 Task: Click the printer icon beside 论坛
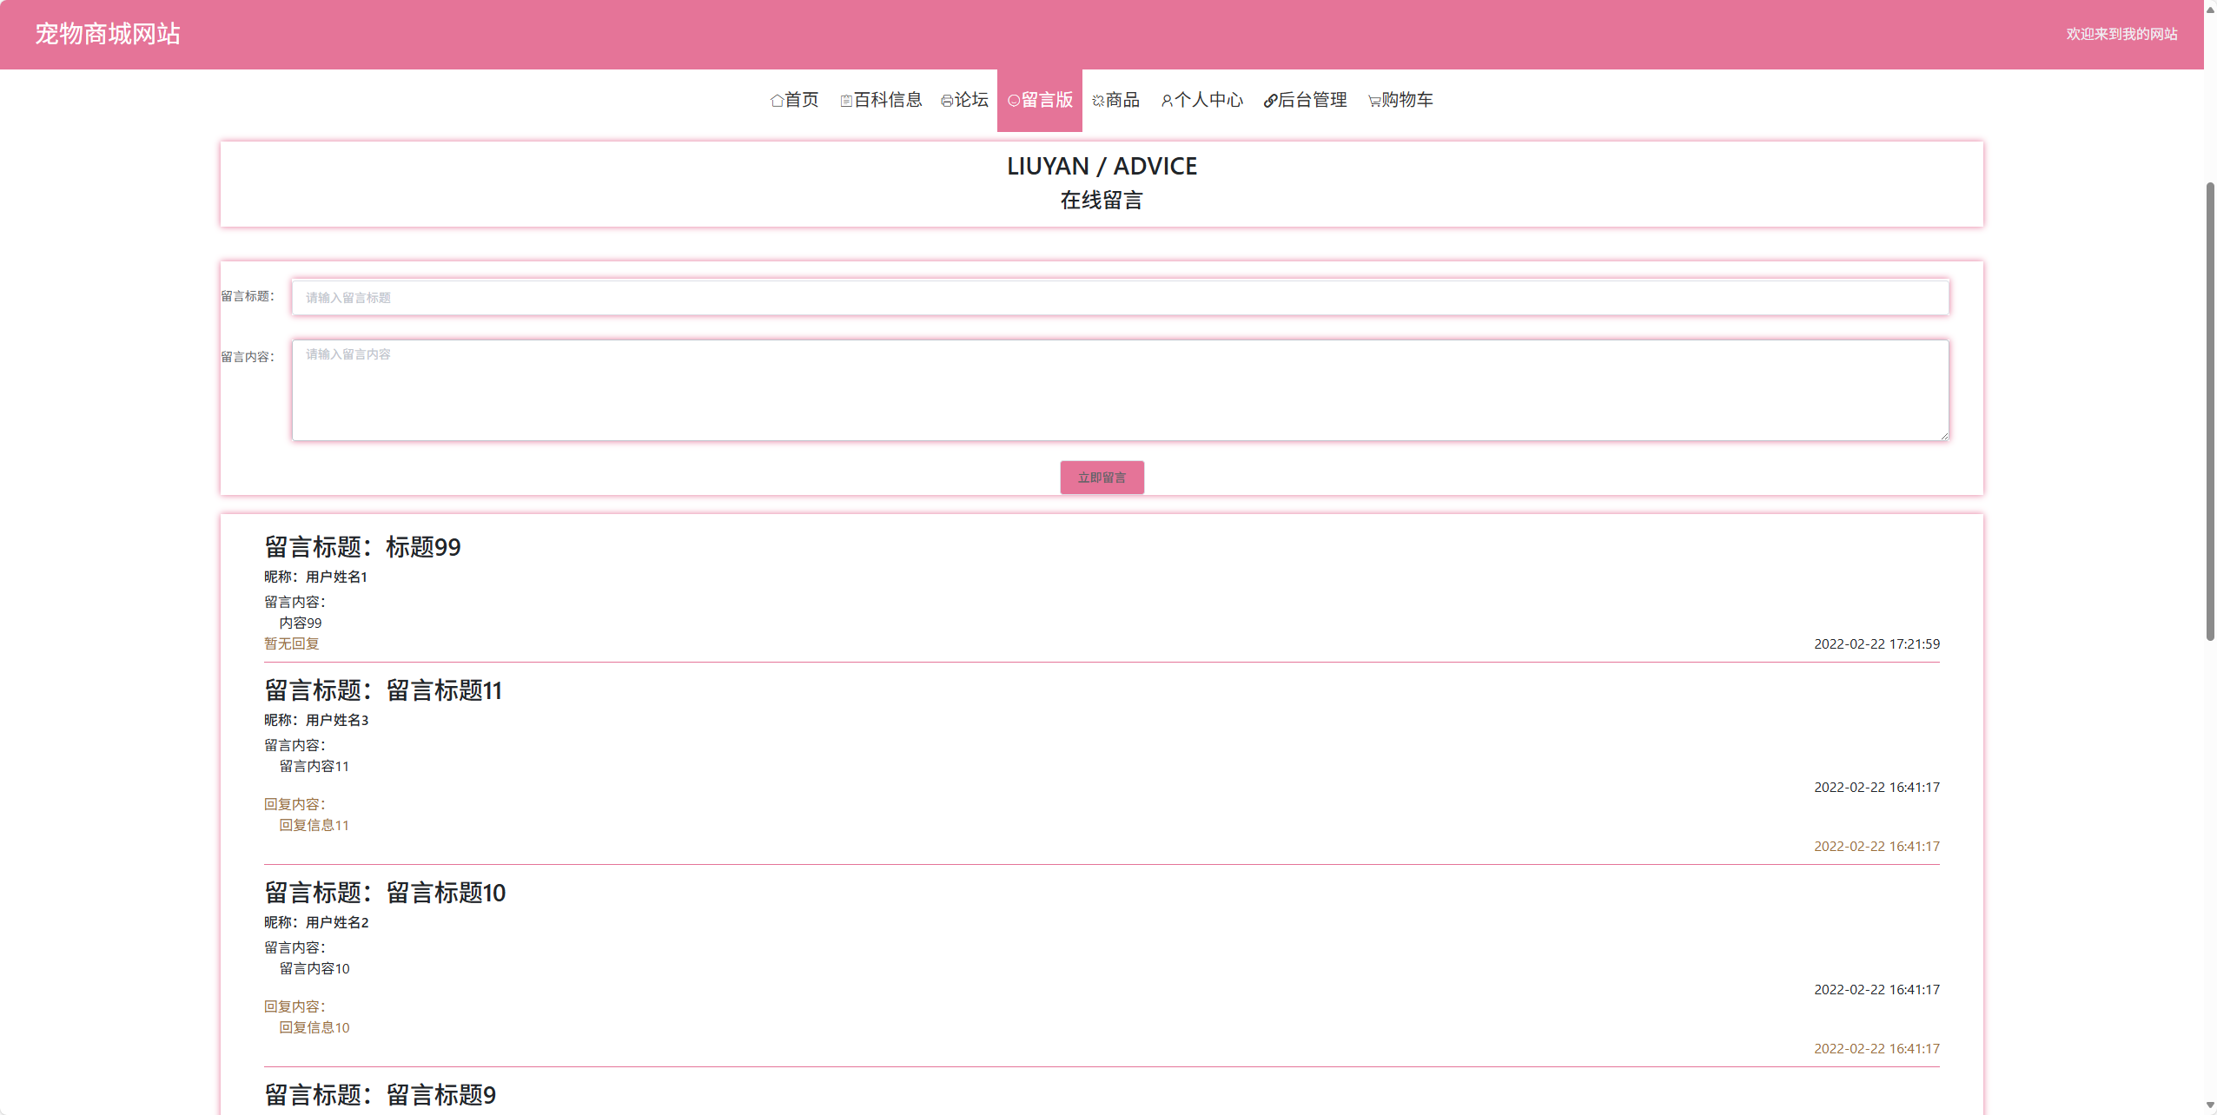[946, 101]
